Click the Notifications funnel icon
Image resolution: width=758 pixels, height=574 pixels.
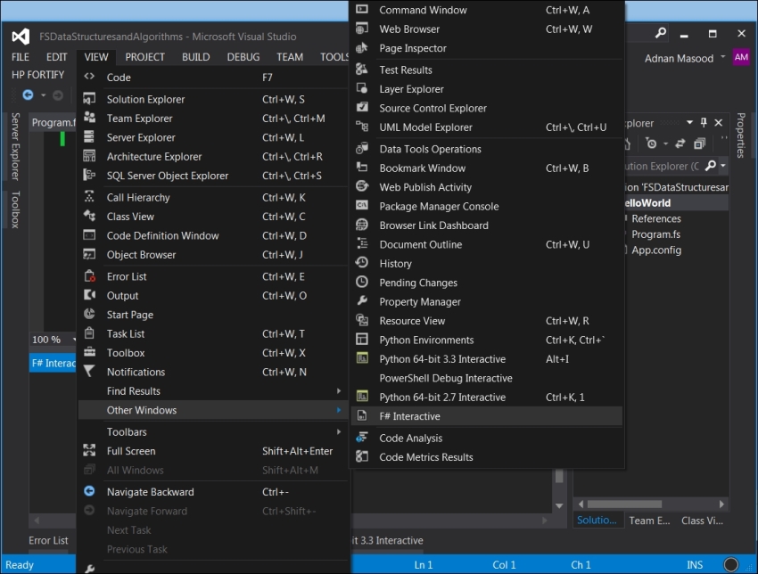tap(89, 371)
